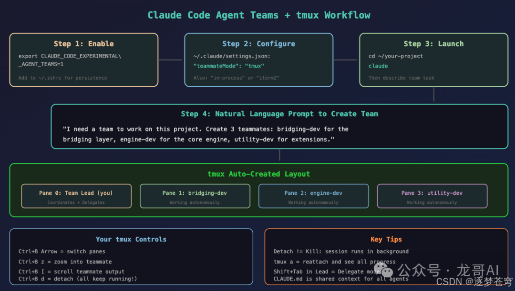This screenshot has width=515, height=291.
Task: Click the "Detach != Kill: session runs in background" tip
Action: [341, 251]
